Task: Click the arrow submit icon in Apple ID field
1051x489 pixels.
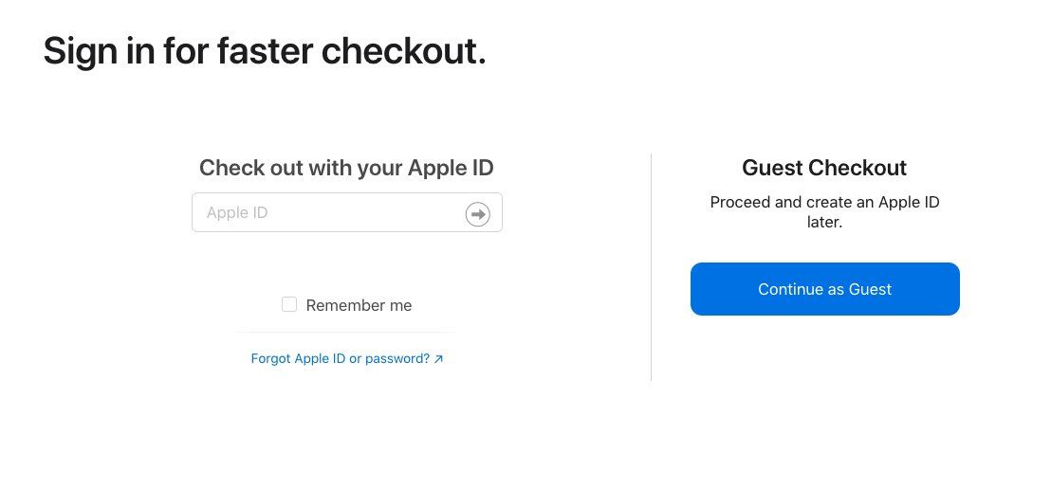Action: tap(477, 214)
